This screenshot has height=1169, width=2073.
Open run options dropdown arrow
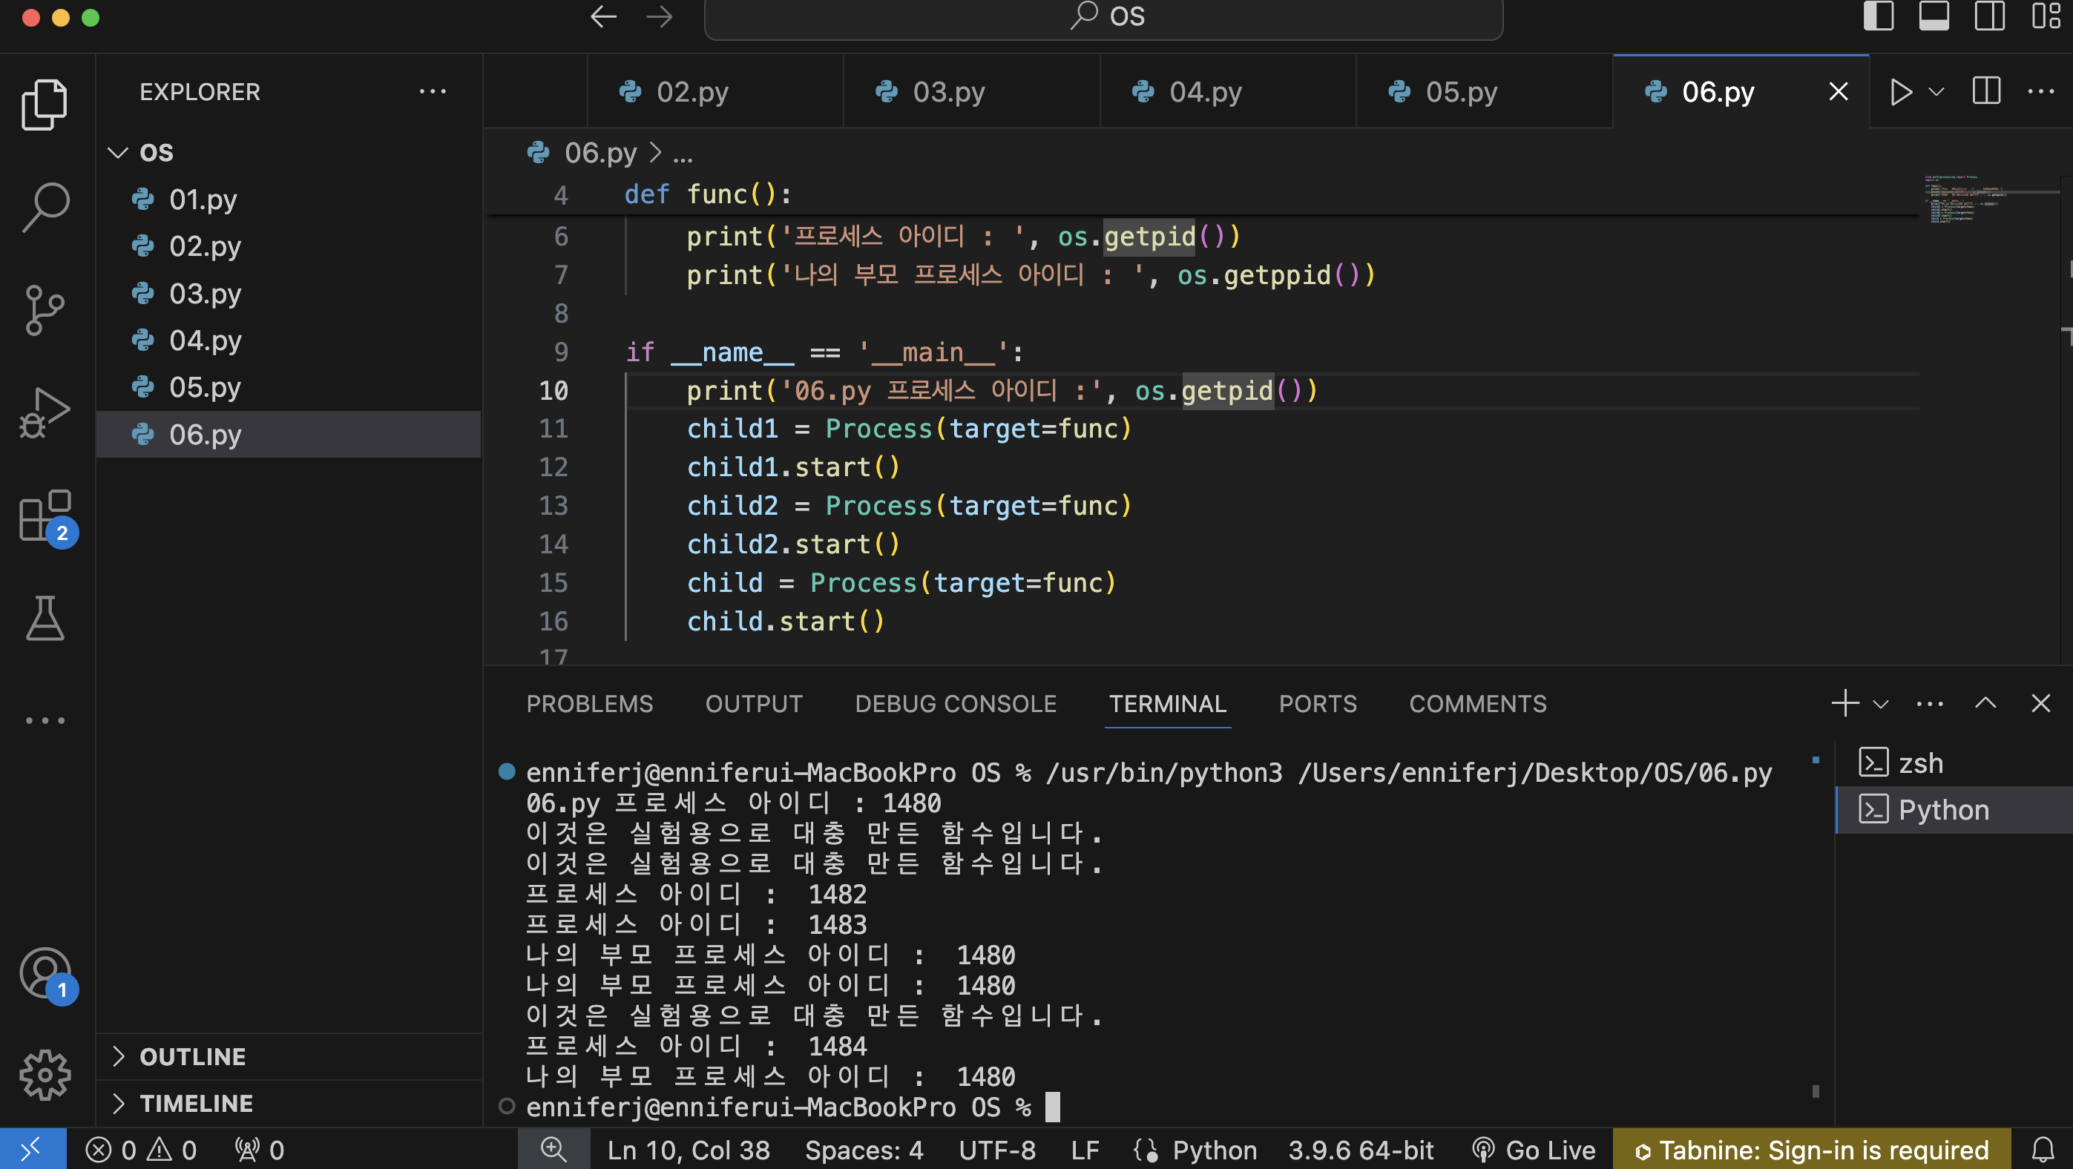1937,92
